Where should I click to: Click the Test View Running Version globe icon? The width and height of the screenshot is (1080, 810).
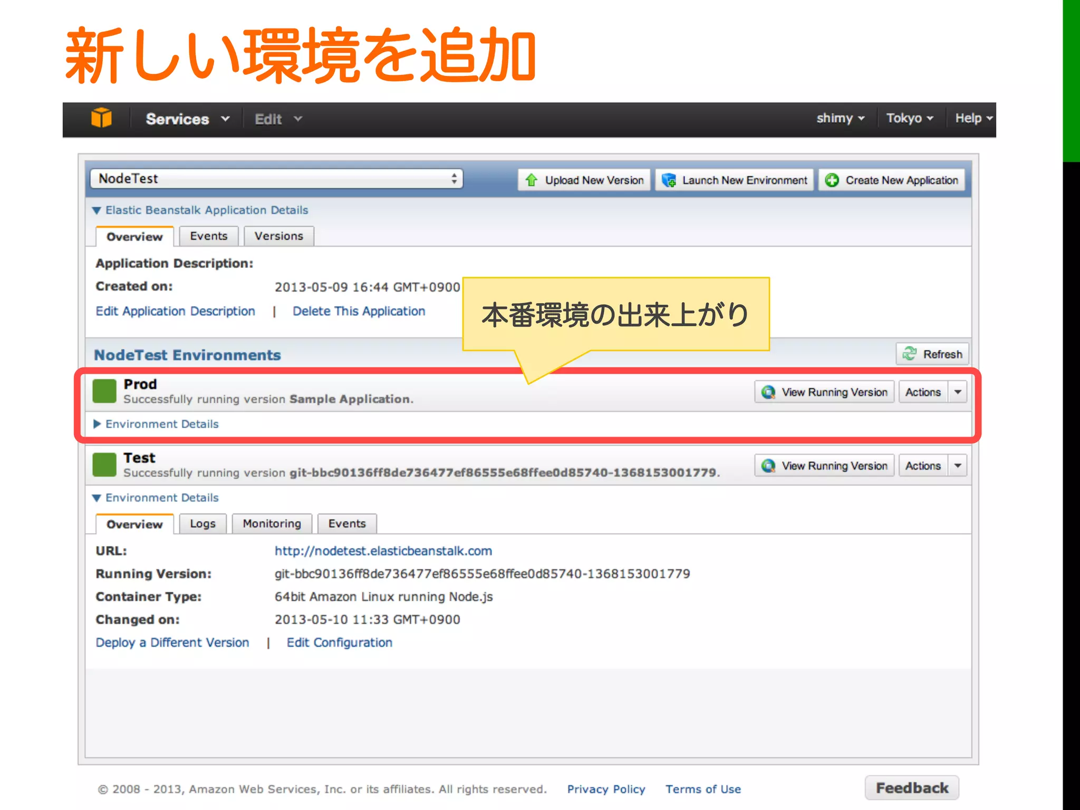(768, 466)
